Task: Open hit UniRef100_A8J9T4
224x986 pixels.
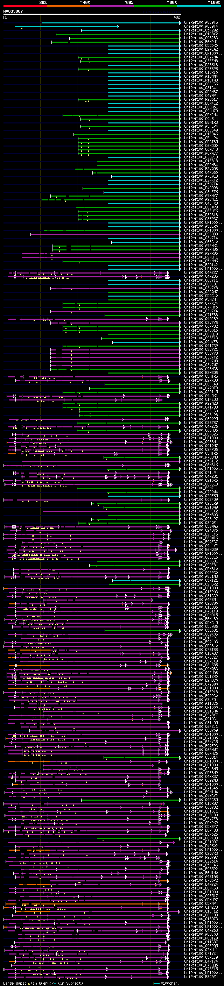Action: [201, 27]
